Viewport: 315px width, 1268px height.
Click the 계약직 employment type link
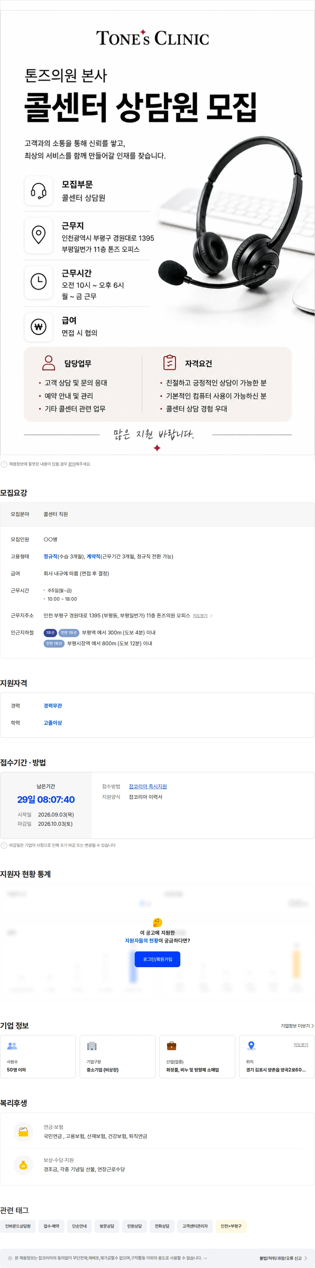point(94,556)
